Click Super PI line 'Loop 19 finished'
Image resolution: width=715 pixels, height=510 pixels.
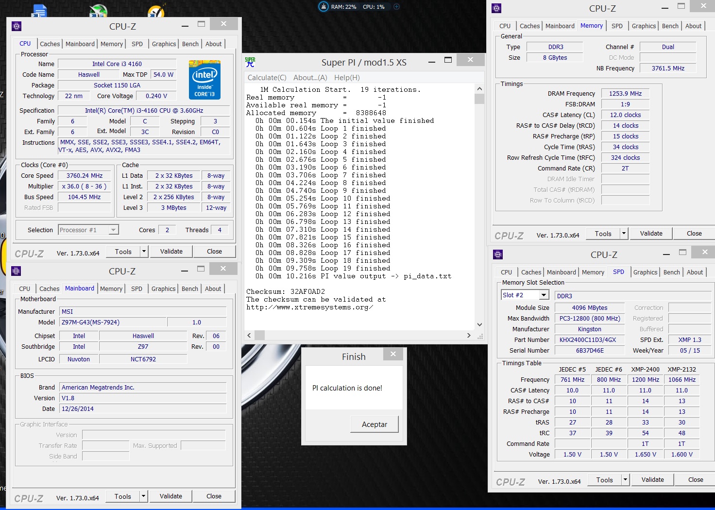pyautogui.click(x=323, y=269)
